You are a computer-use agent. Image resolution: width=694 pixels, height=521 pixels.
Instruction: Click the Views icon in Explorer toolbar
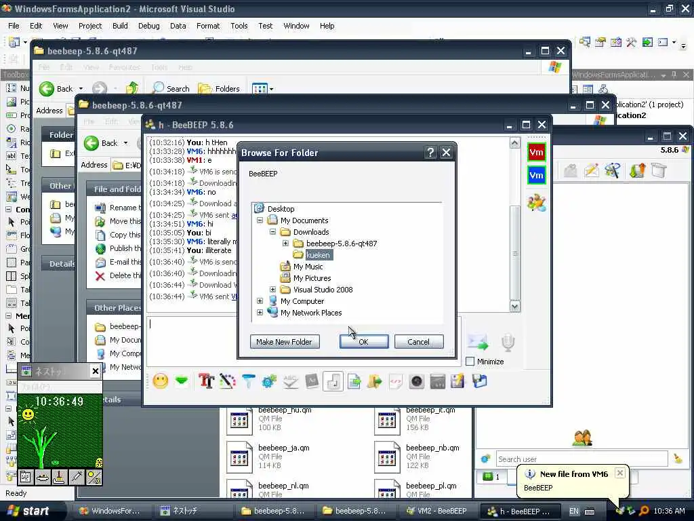(x=260, y=89)
